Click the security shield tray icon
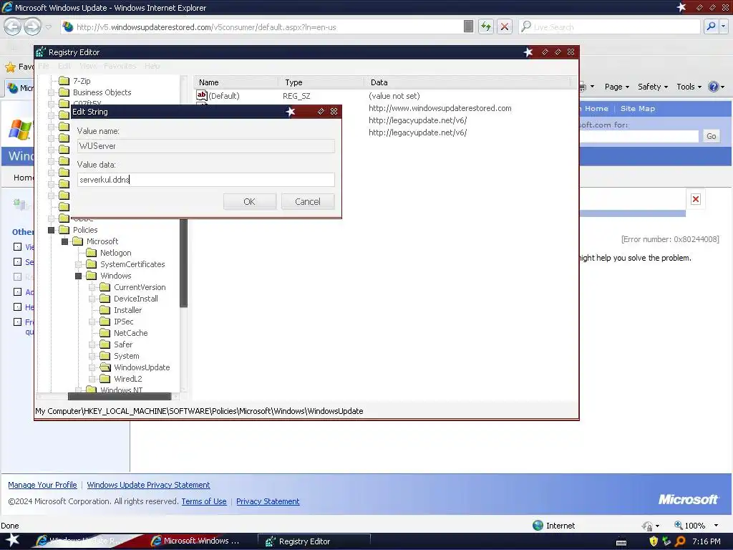This screenshot has width=733, height=550. (654, 541)
